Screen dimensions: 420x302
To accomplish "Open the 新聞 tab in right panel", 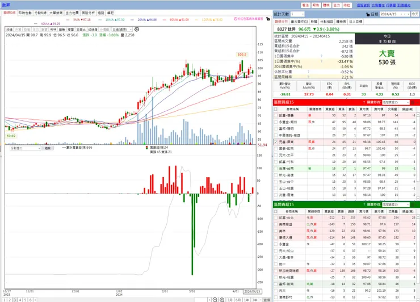I will (314, 22).
